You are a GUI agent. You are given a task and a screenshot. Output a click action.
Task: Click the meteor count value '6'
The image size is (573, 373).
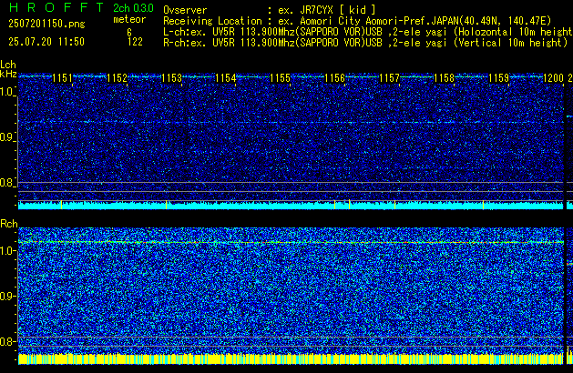click(x=129, y=32)
